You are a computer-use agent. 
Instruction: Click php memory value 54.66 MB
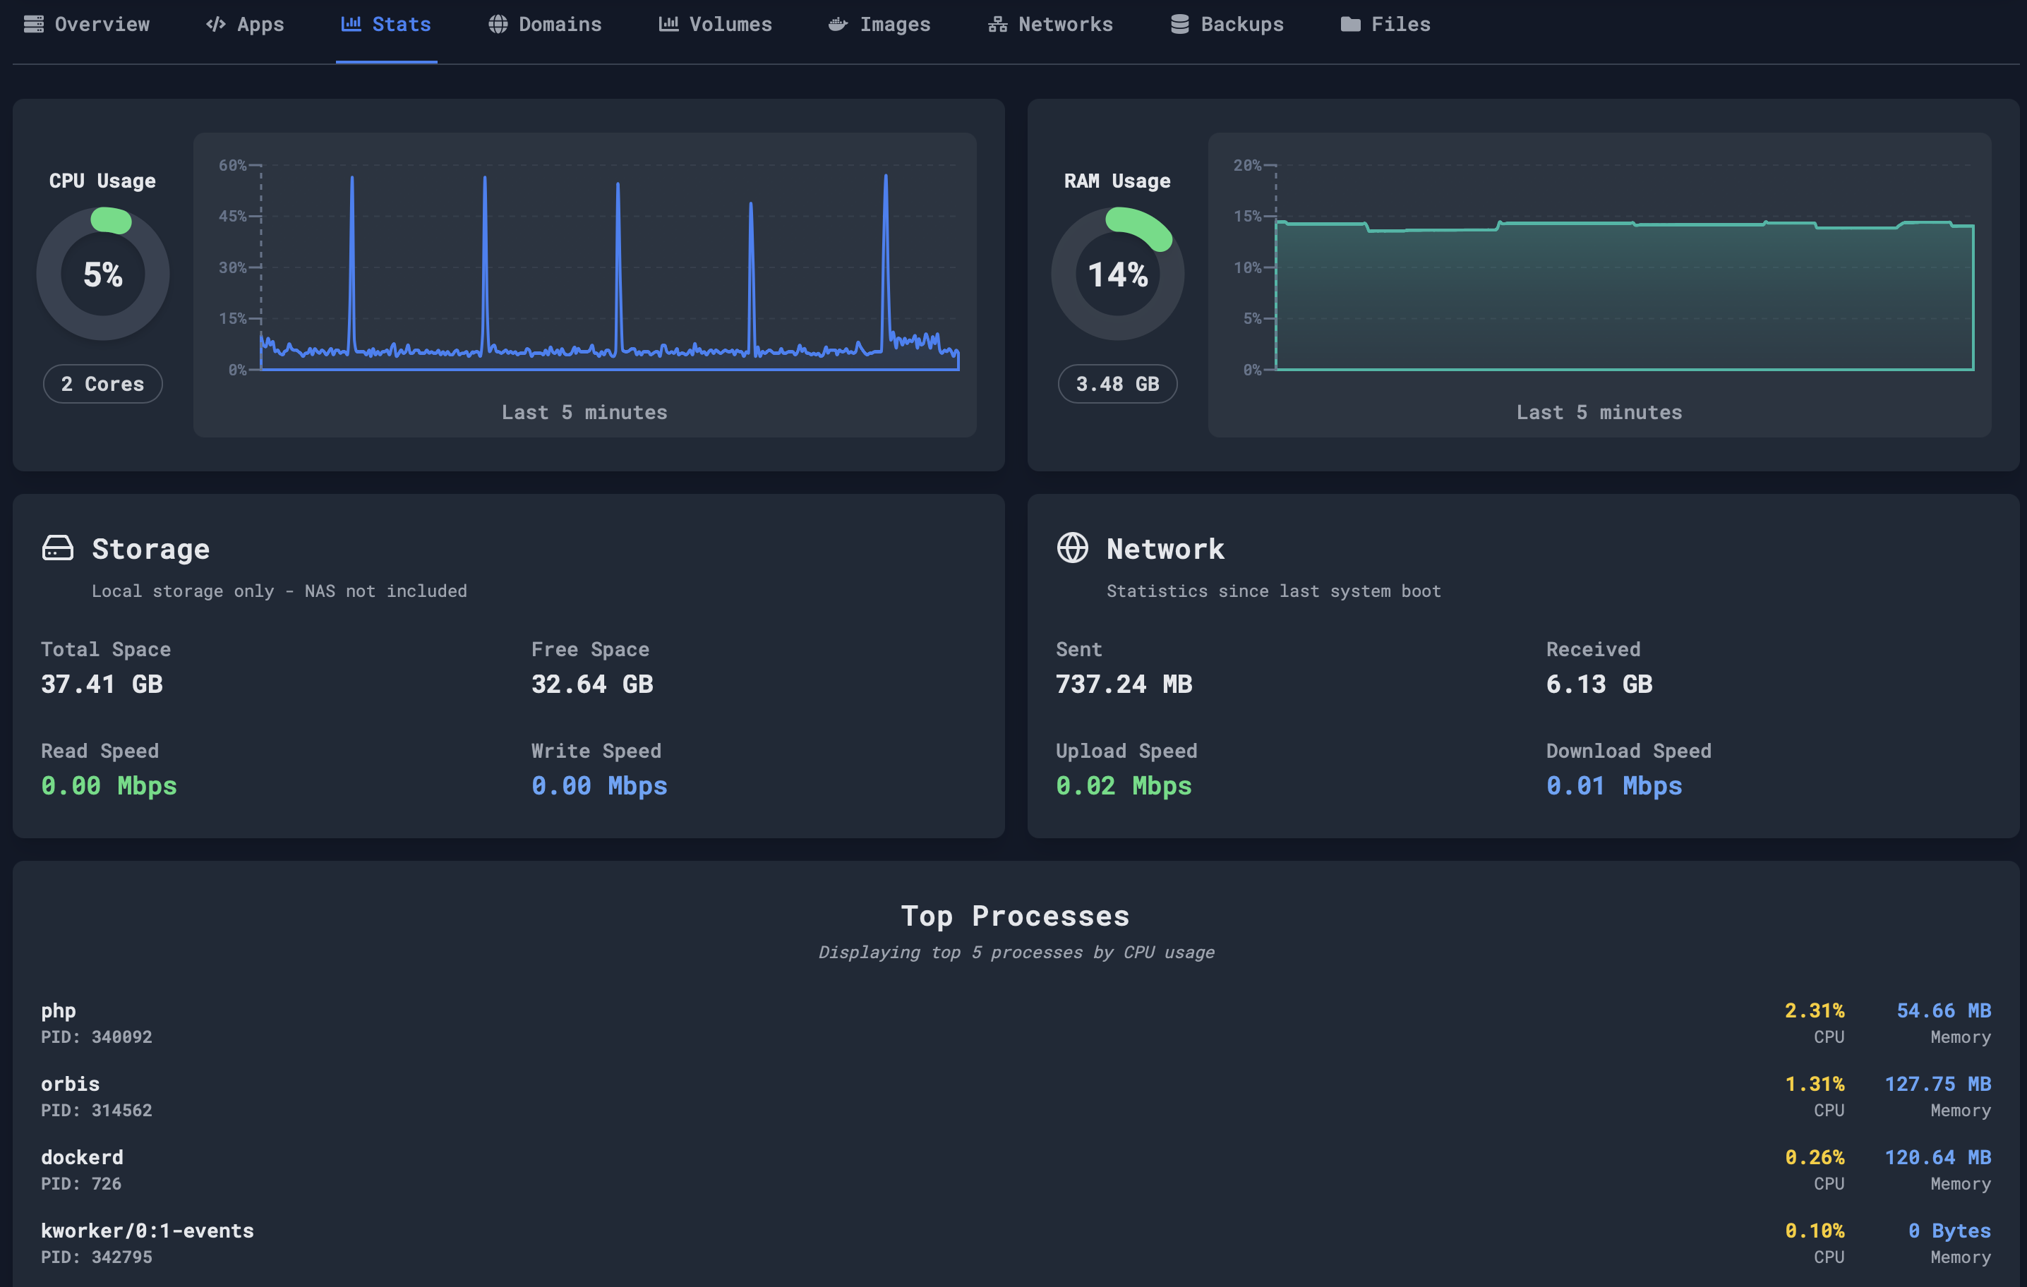pyautogui.click(x=1944, y=1010)
